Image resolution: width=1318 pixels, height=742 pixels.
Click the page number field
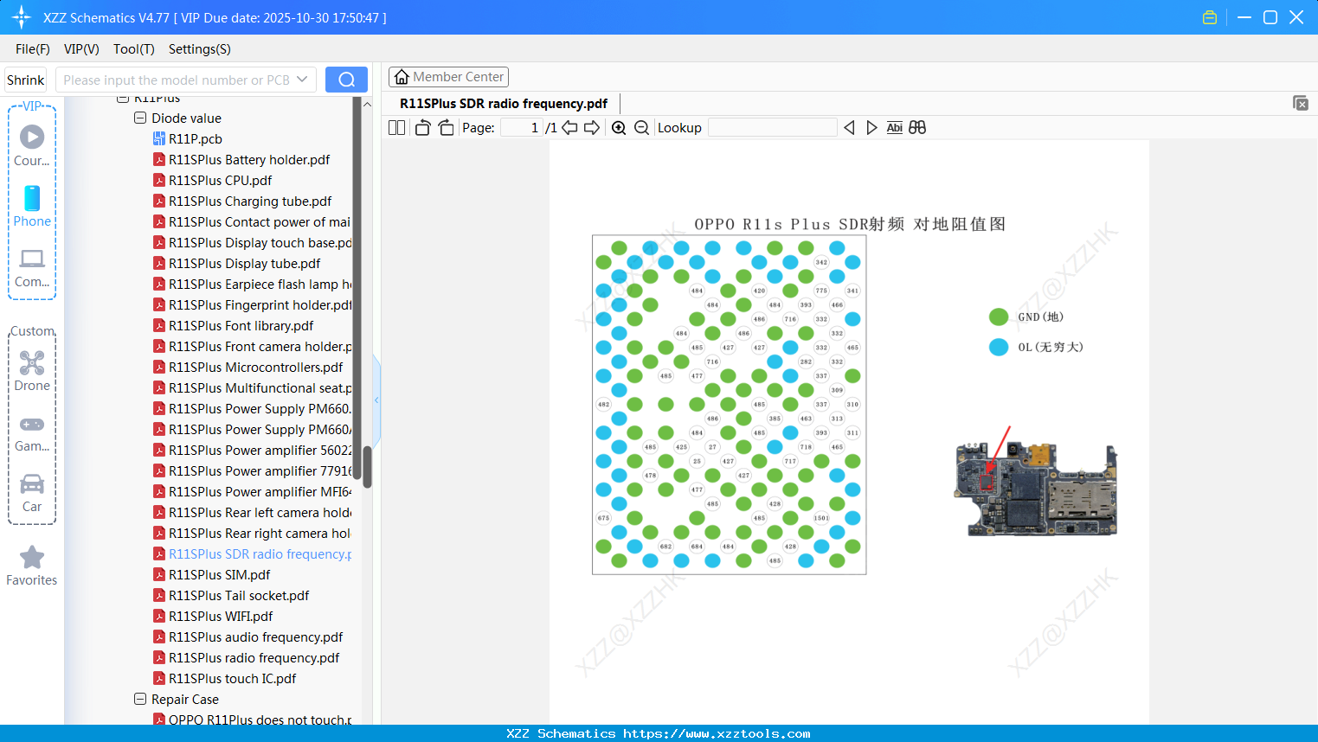click(521, 128)
